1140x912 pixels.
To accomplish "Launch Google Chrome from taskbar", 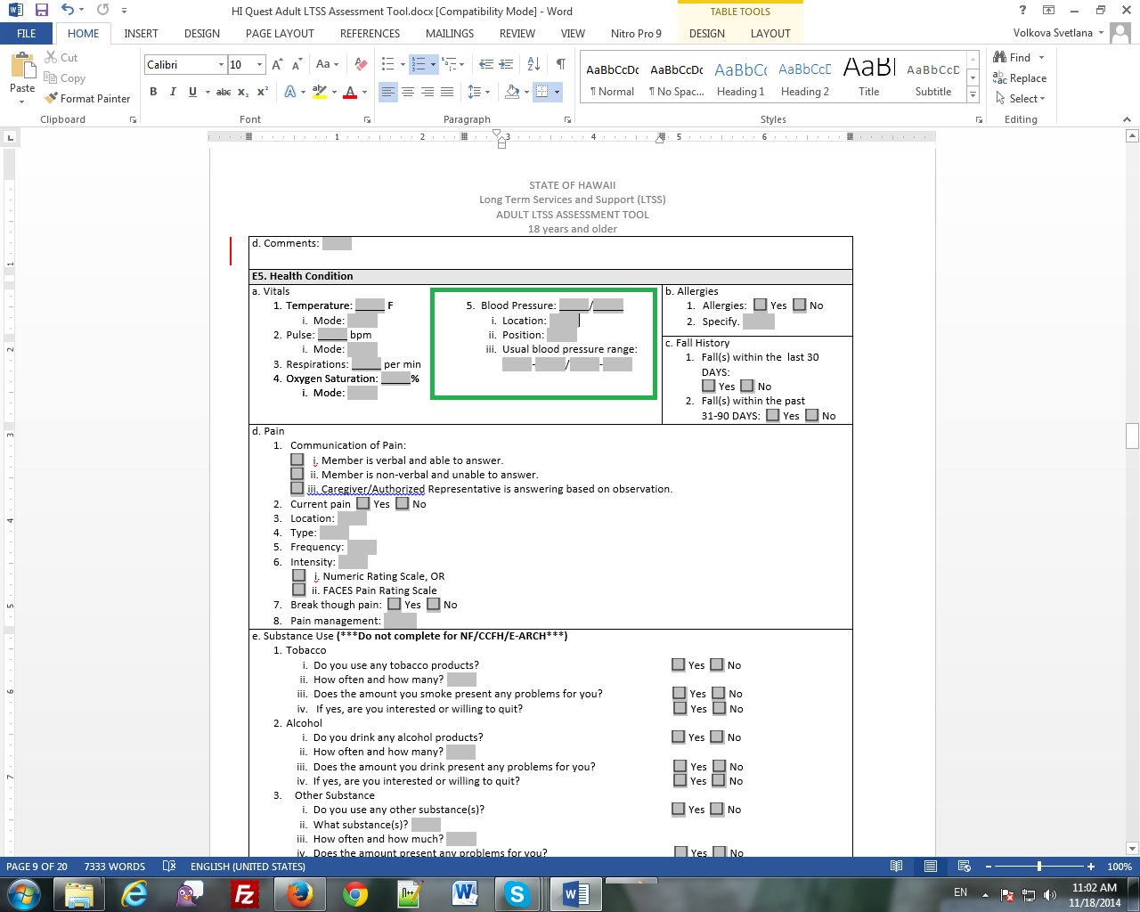I will pyautogui.click(x=355, y=893).
